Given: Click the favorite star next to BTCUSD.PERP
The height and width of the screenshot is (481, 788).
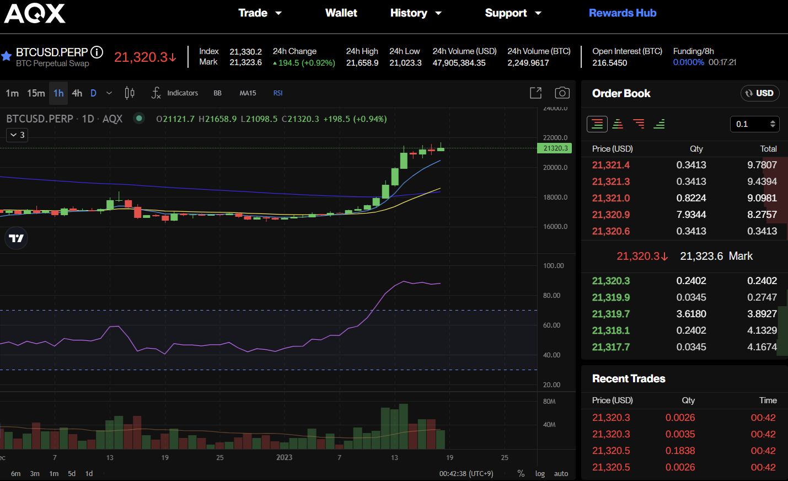Looking at the screenshot, I should pos(7,56).
